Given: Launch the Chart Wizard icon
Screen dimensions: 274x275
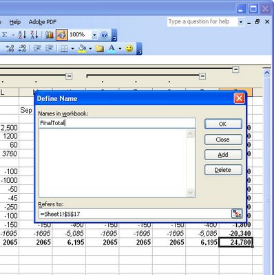Looking at the screenshot, I should coord(50,35).
